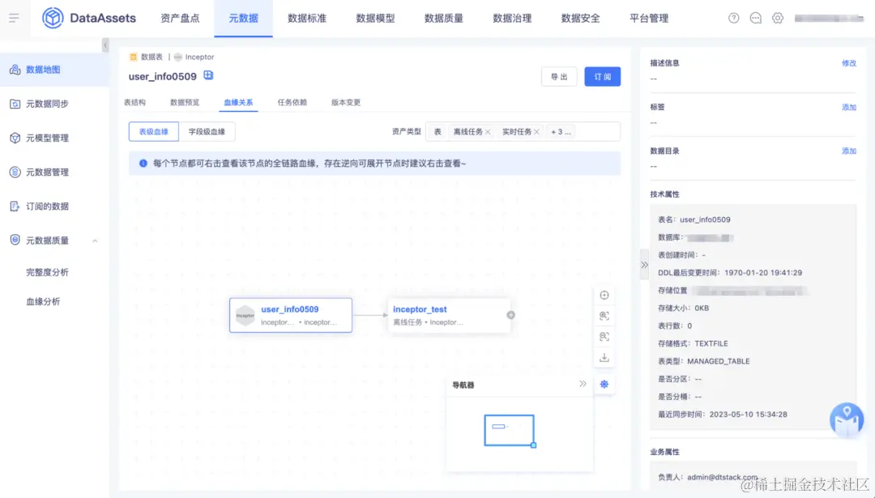Click the 元数据质量 sidebar icon

[x=15, y=240]
